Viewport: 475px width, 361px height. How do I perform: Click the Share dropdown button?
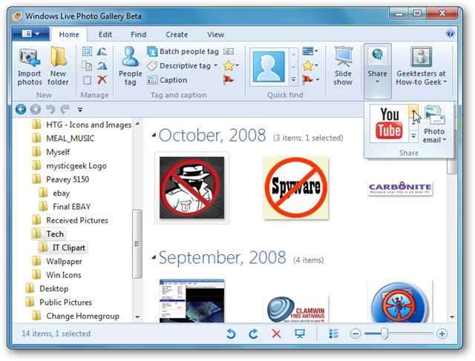(x=378, y=70)
